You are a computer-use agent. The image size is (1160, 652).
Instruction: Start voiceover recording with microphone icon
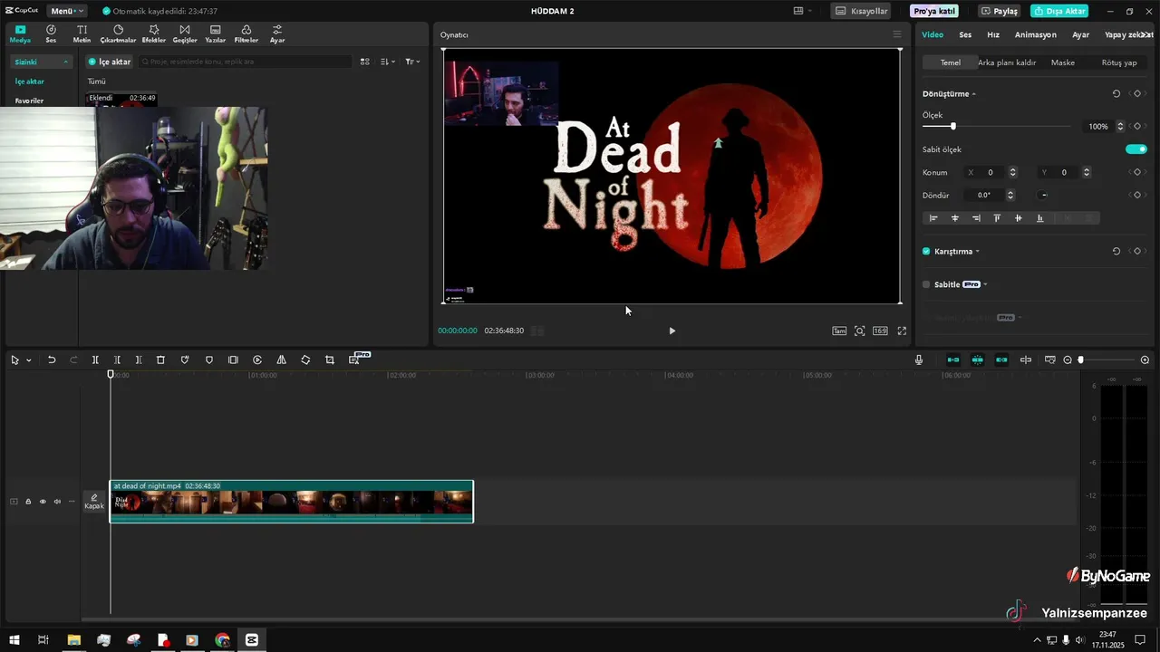(919, 360)
